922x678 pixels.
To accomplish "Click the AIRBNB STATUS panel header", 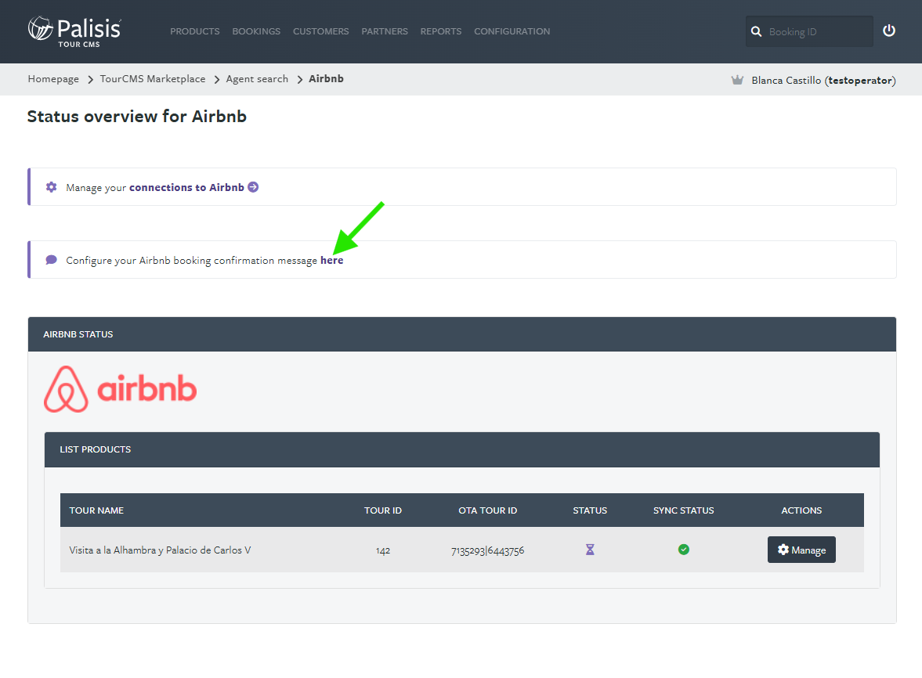I will click(x=461, y=334).
